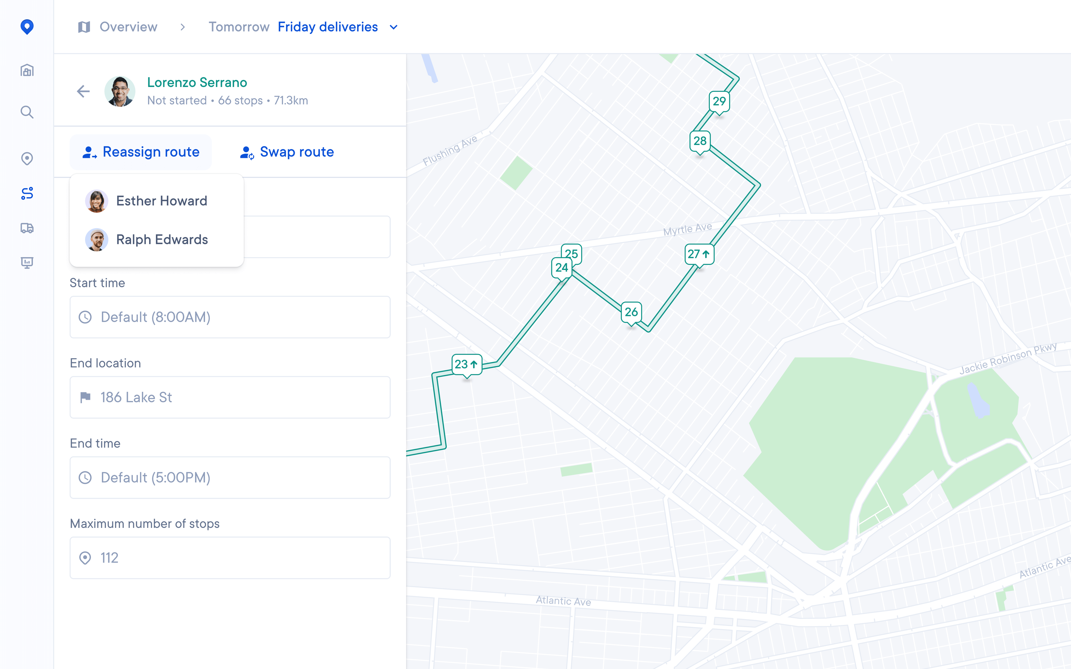Open the search tool in the sidebar

pos(27,112)
